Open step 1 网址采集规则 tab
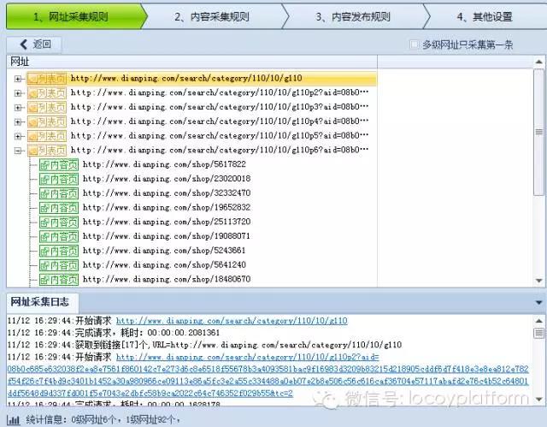547x427 pixels. [74, 16]
